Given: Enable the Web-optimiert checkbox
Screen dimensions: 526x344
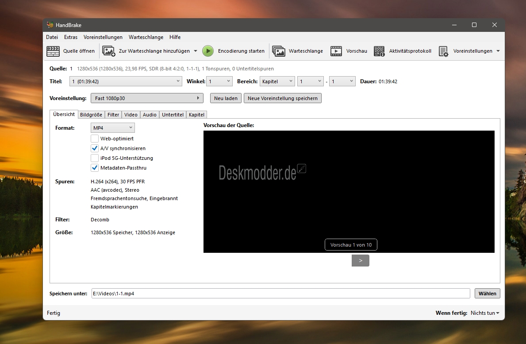Looking at the screenshot, I should coord(95,139).
